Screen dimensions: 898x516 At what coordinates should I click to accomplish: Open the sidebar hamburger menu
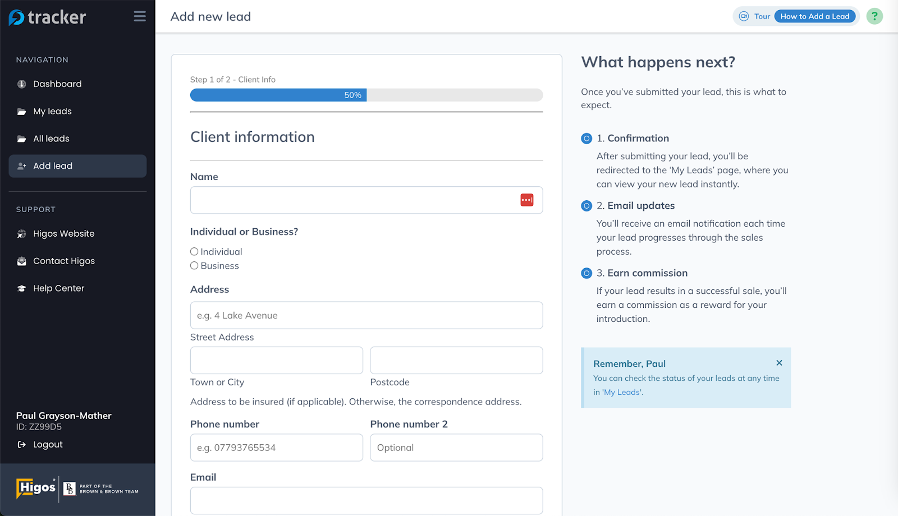coord(139,16)
